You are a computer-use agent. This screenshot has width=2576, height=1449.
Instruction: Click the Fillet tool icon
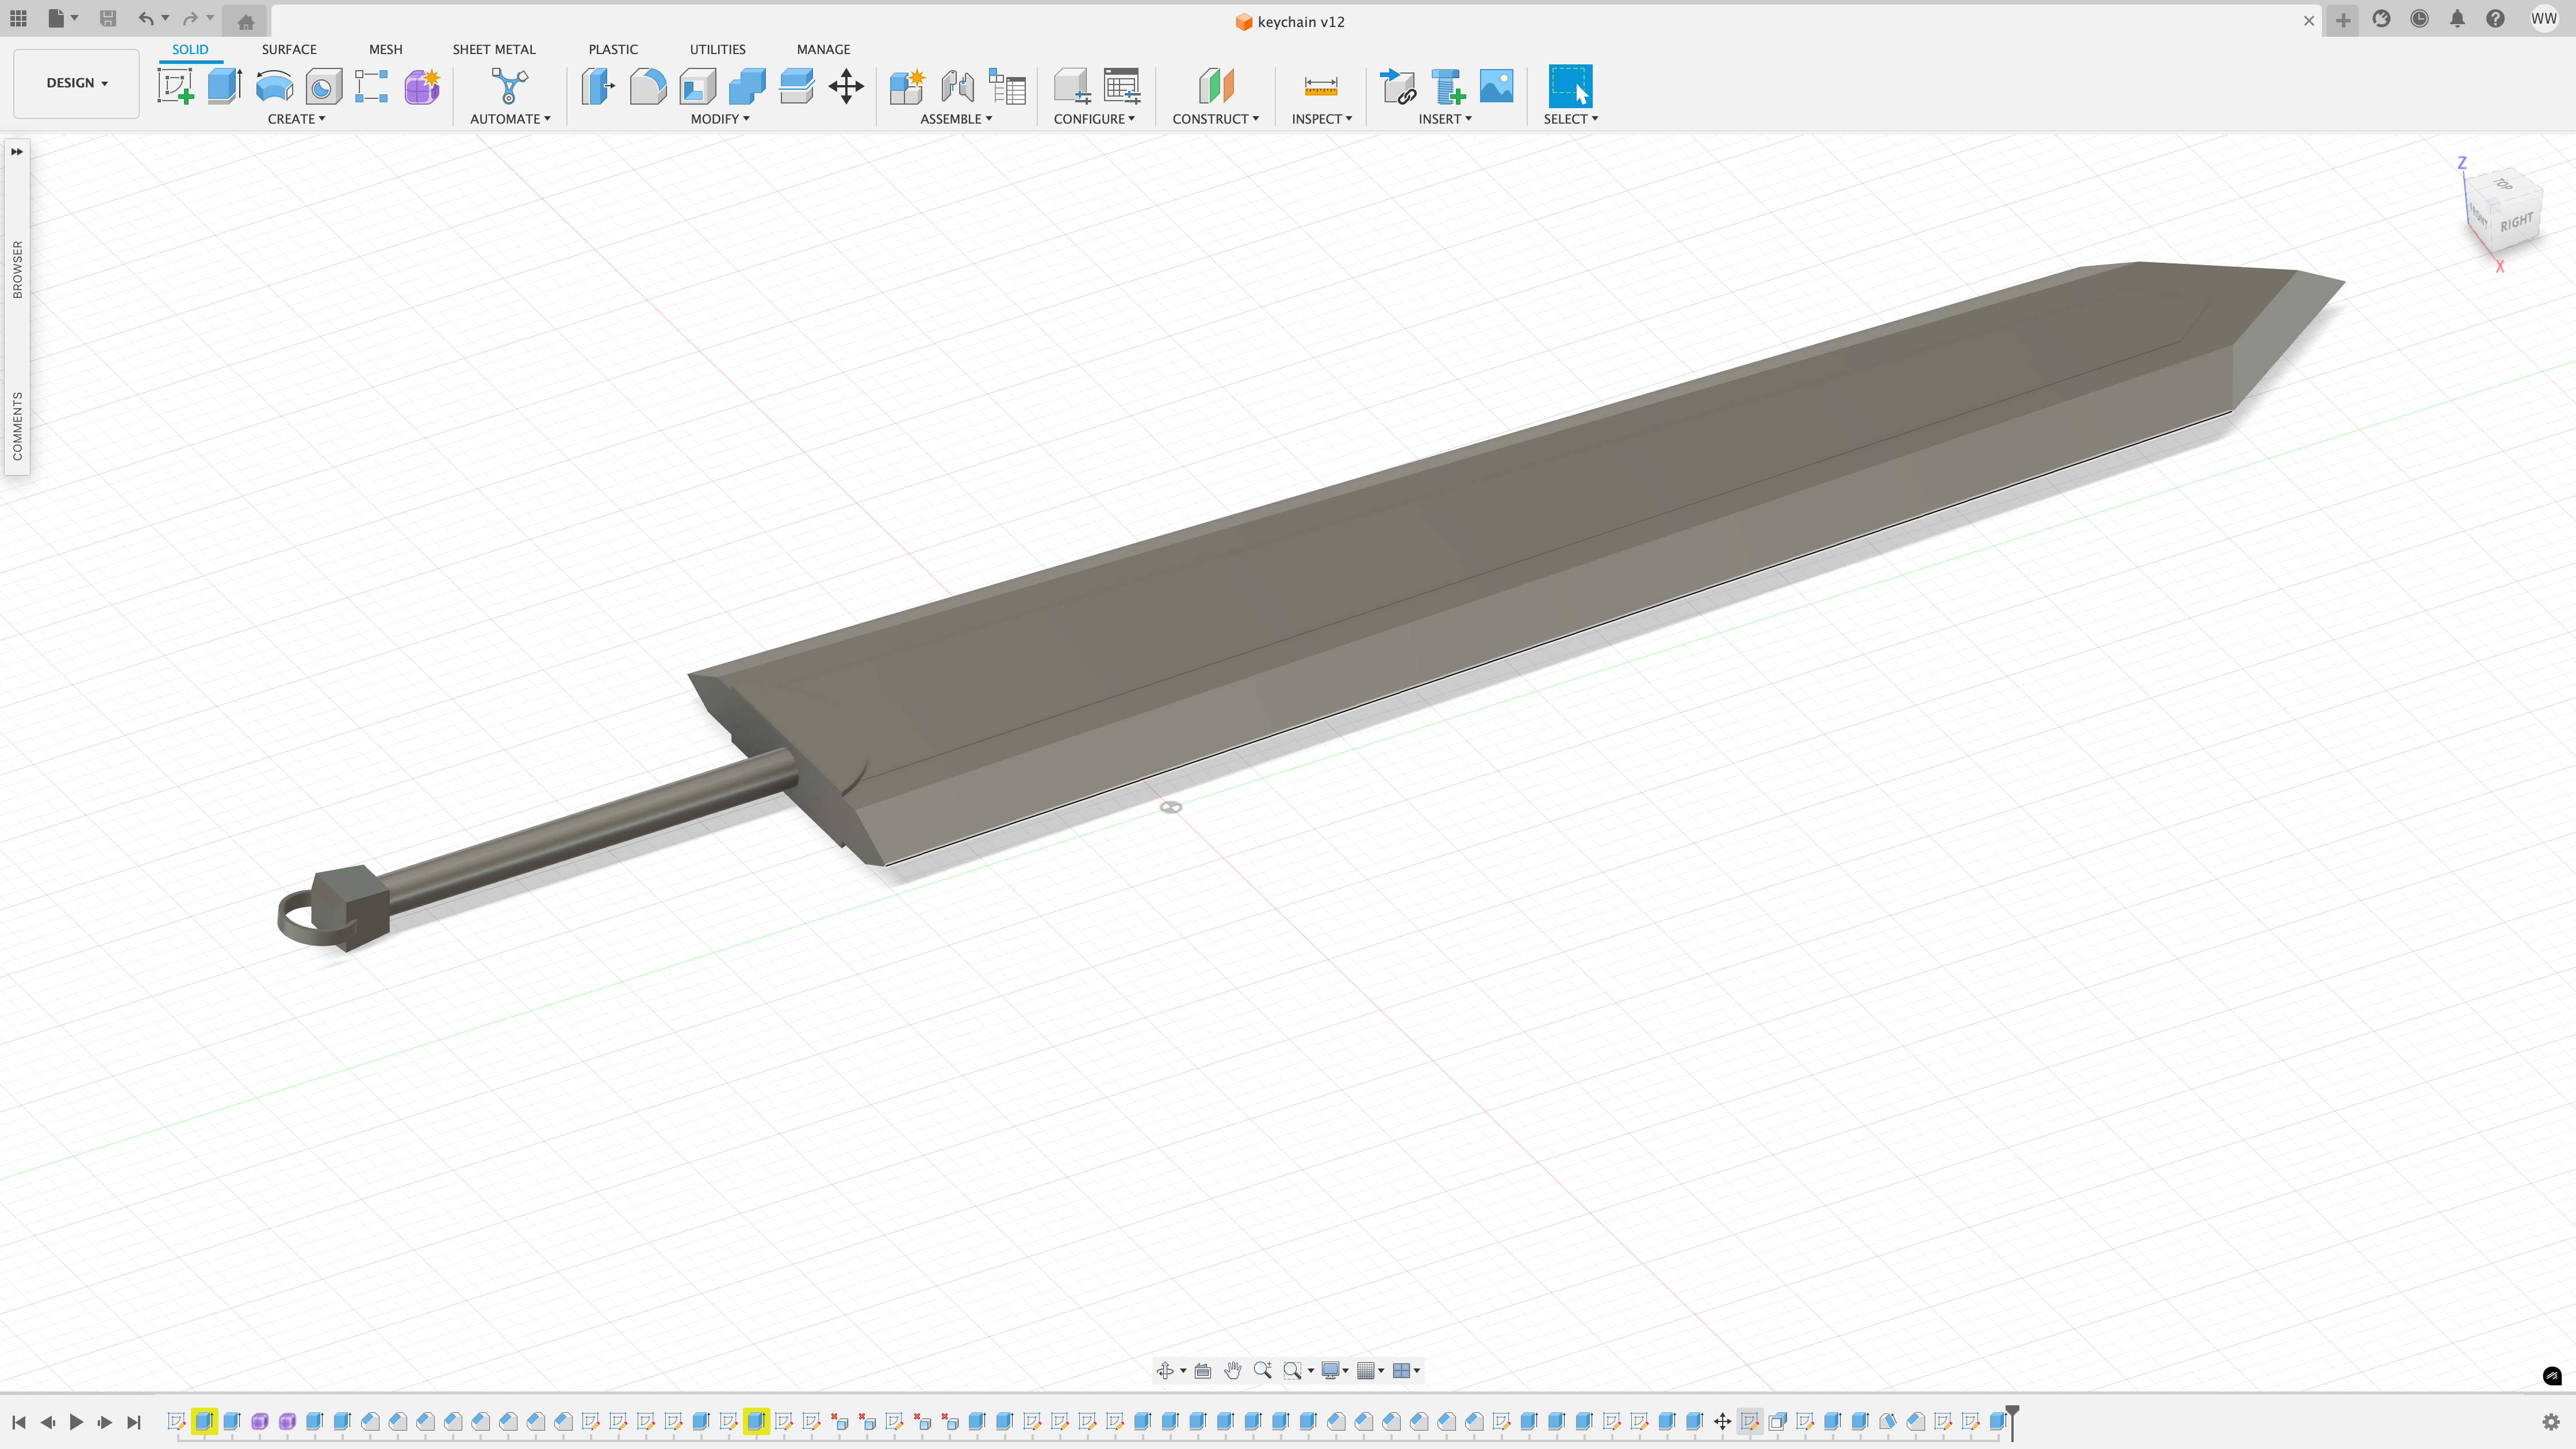coord(648,86)
